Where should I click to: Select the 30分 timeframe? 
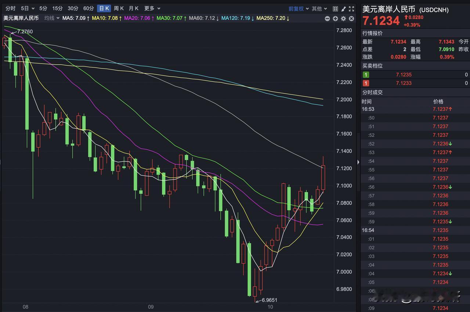(x=73, y=8)
